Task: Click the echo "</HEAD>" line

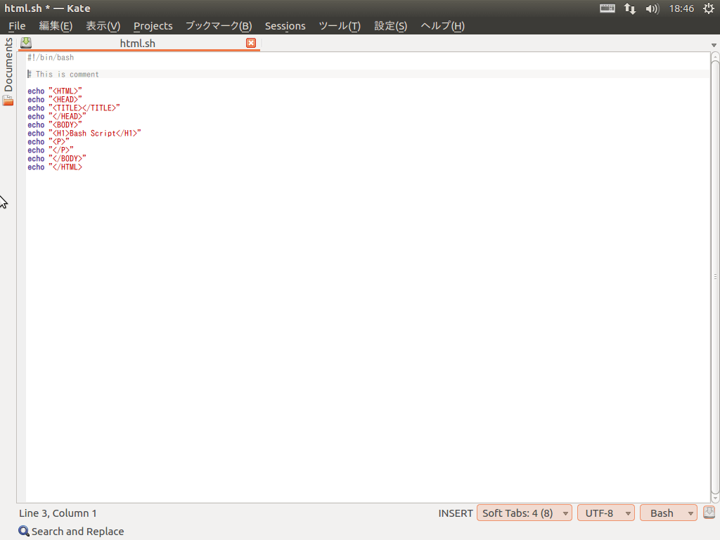Action: (x=56, y=117)
